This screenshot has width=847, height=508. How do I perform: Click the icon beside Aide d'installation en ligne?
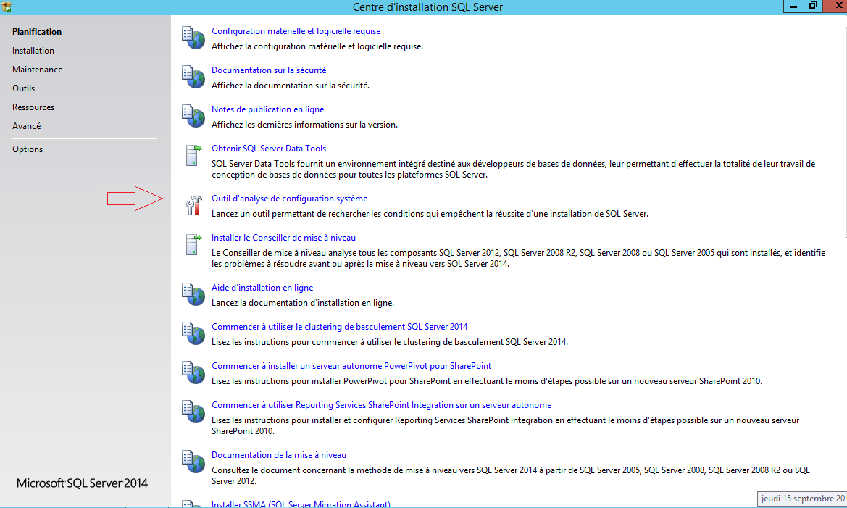point(193,294)
